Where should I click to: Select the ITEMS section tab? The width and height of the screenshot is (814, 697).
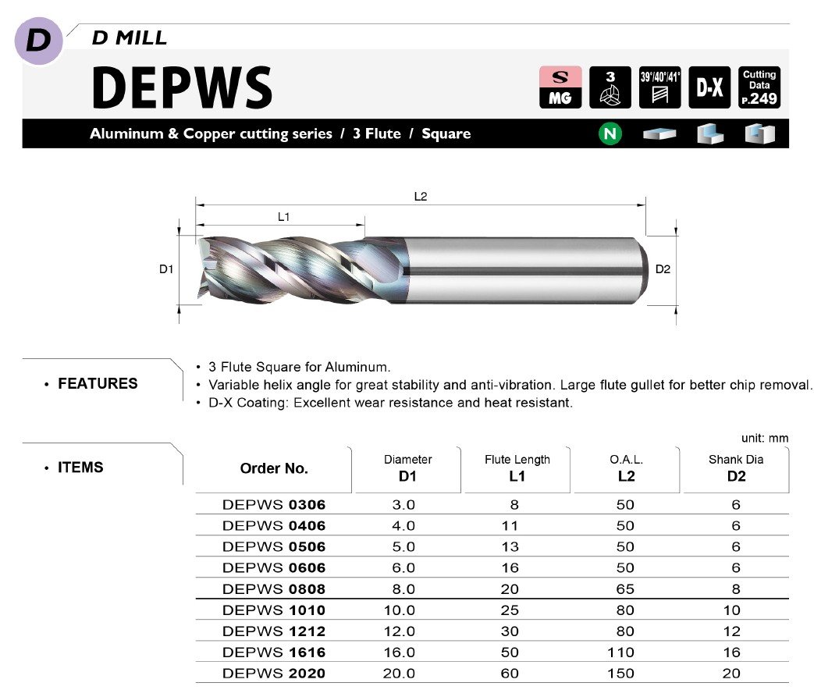[x=80, y=468]
